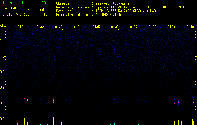Click the 0140 time marker

[190, 27]
